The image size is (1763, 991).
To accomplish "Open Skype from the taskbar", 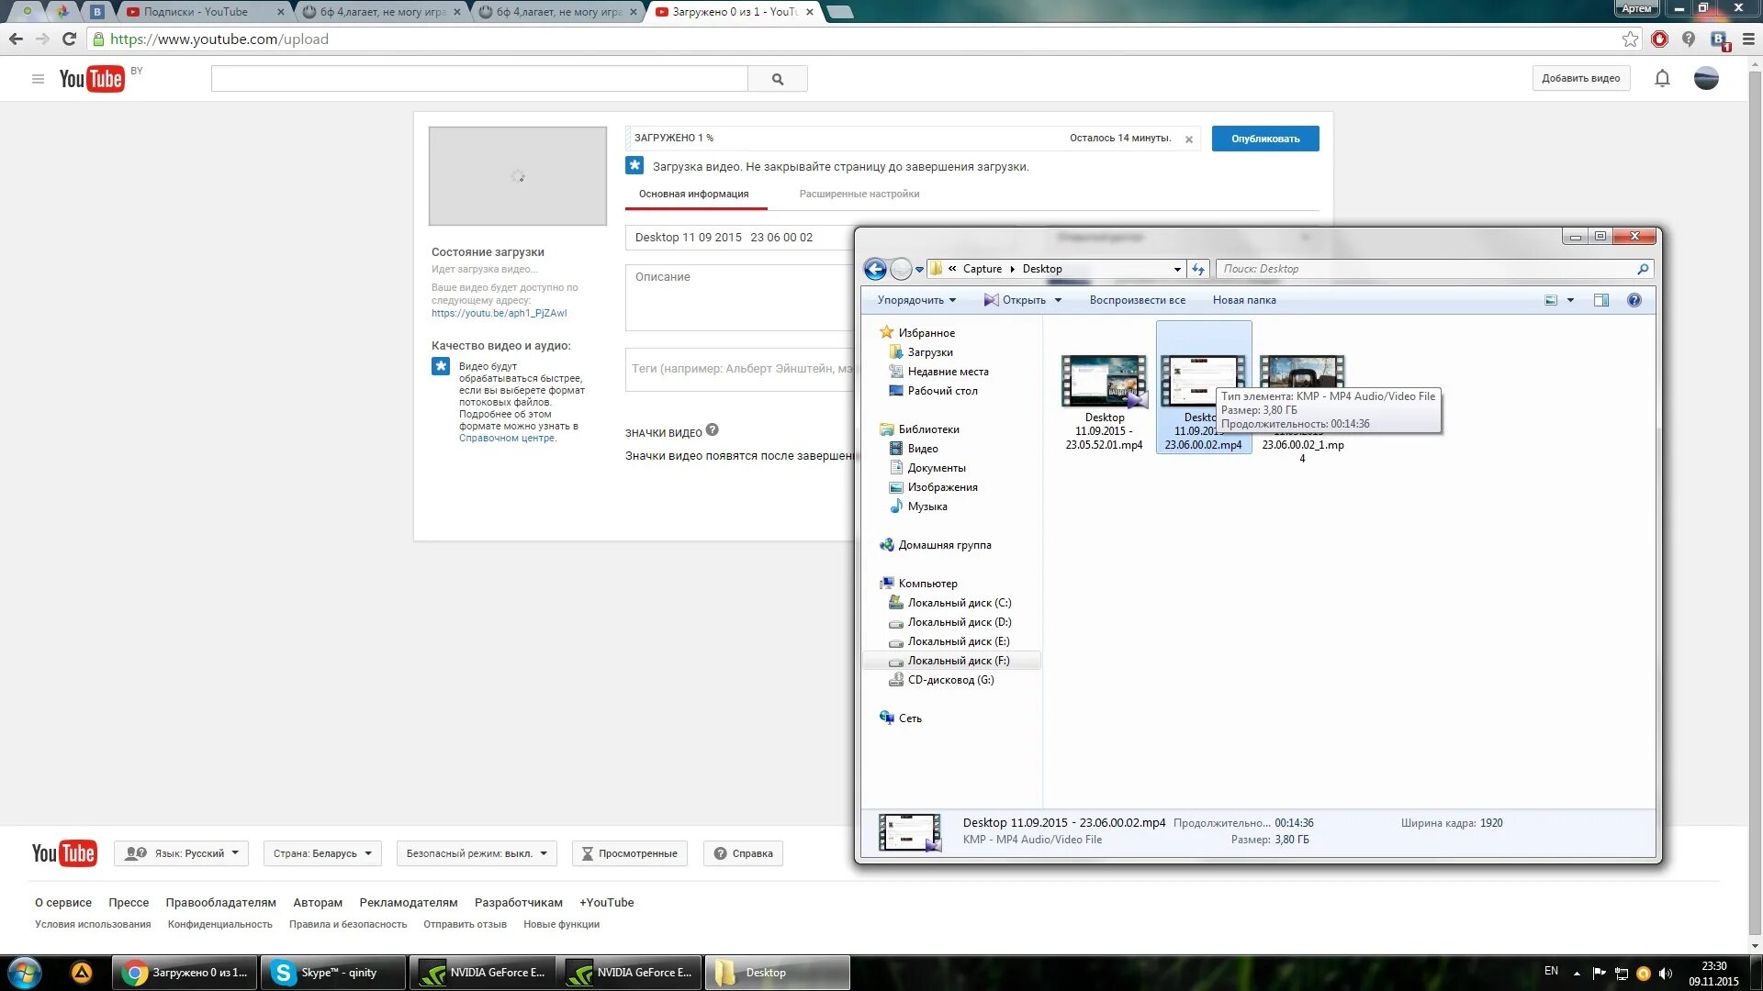I will click(332, 973).
